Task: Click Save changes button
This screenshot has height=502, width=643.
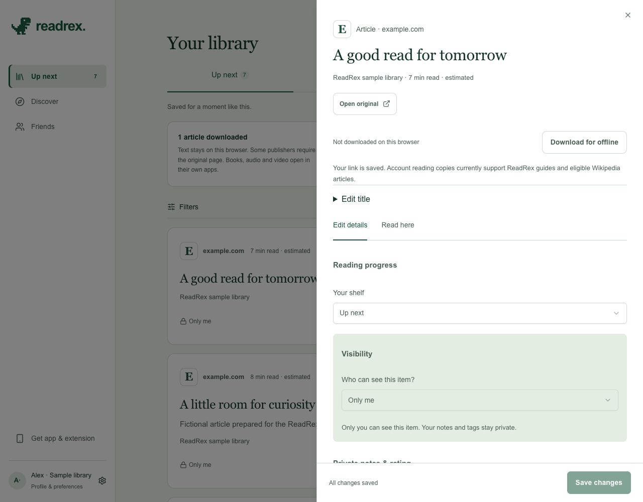Action: (599, 482)
